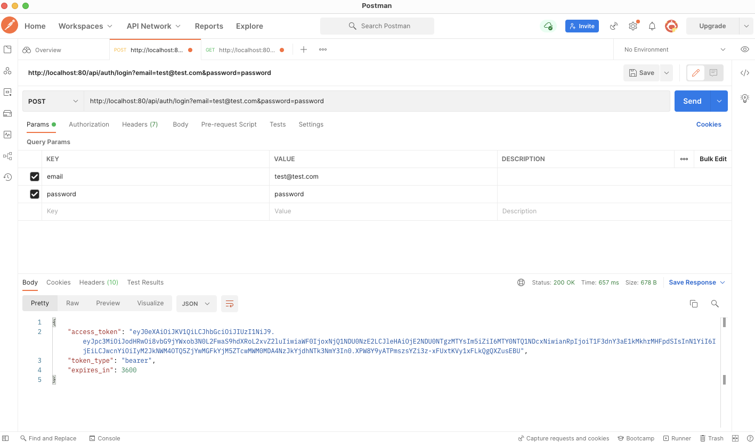Expand the Upgrade arrow dropdown
755x442 pixels.
tap(745, 26)
